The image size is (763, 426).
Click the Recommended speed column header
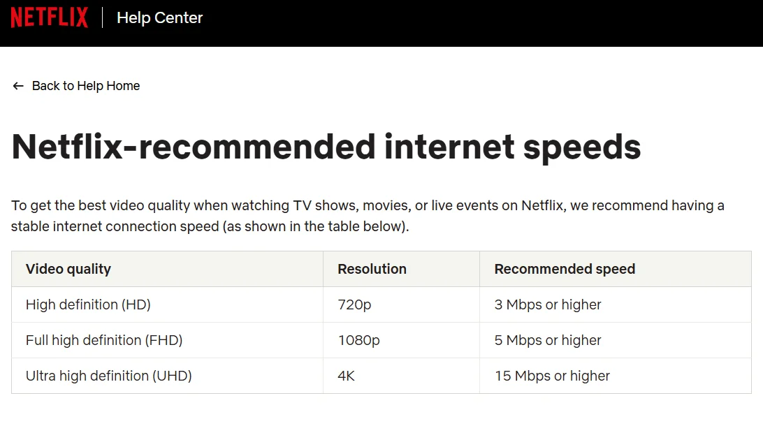coord(565,269)
